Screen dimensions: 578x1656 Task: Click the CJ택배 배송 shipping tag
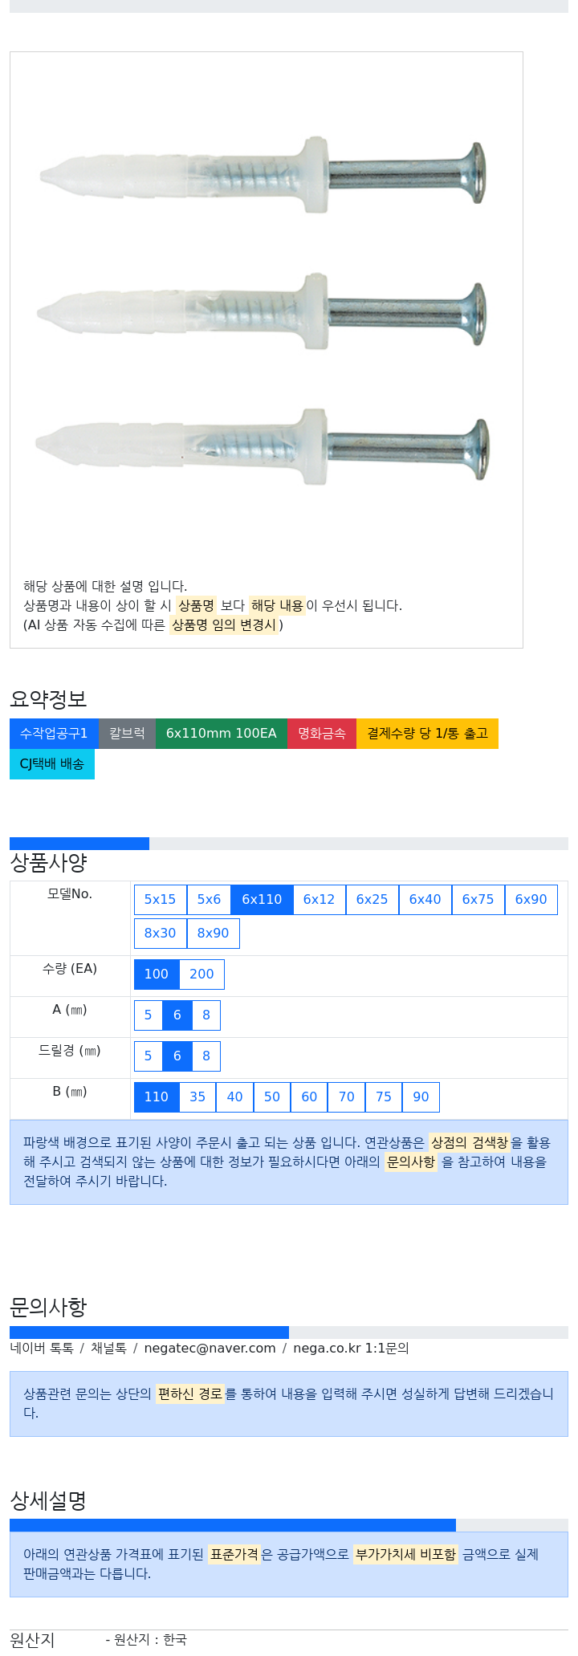point(52,764)
